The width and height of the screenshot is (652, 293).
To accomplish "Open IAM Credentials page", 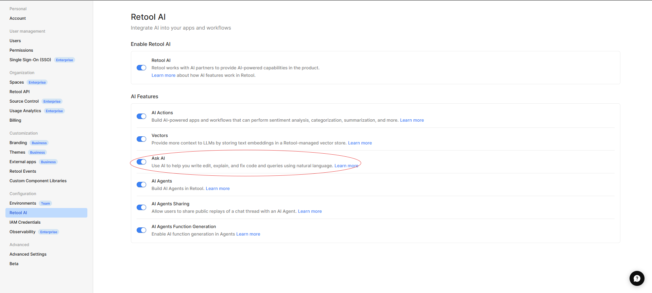I will [x=25, y=222].
